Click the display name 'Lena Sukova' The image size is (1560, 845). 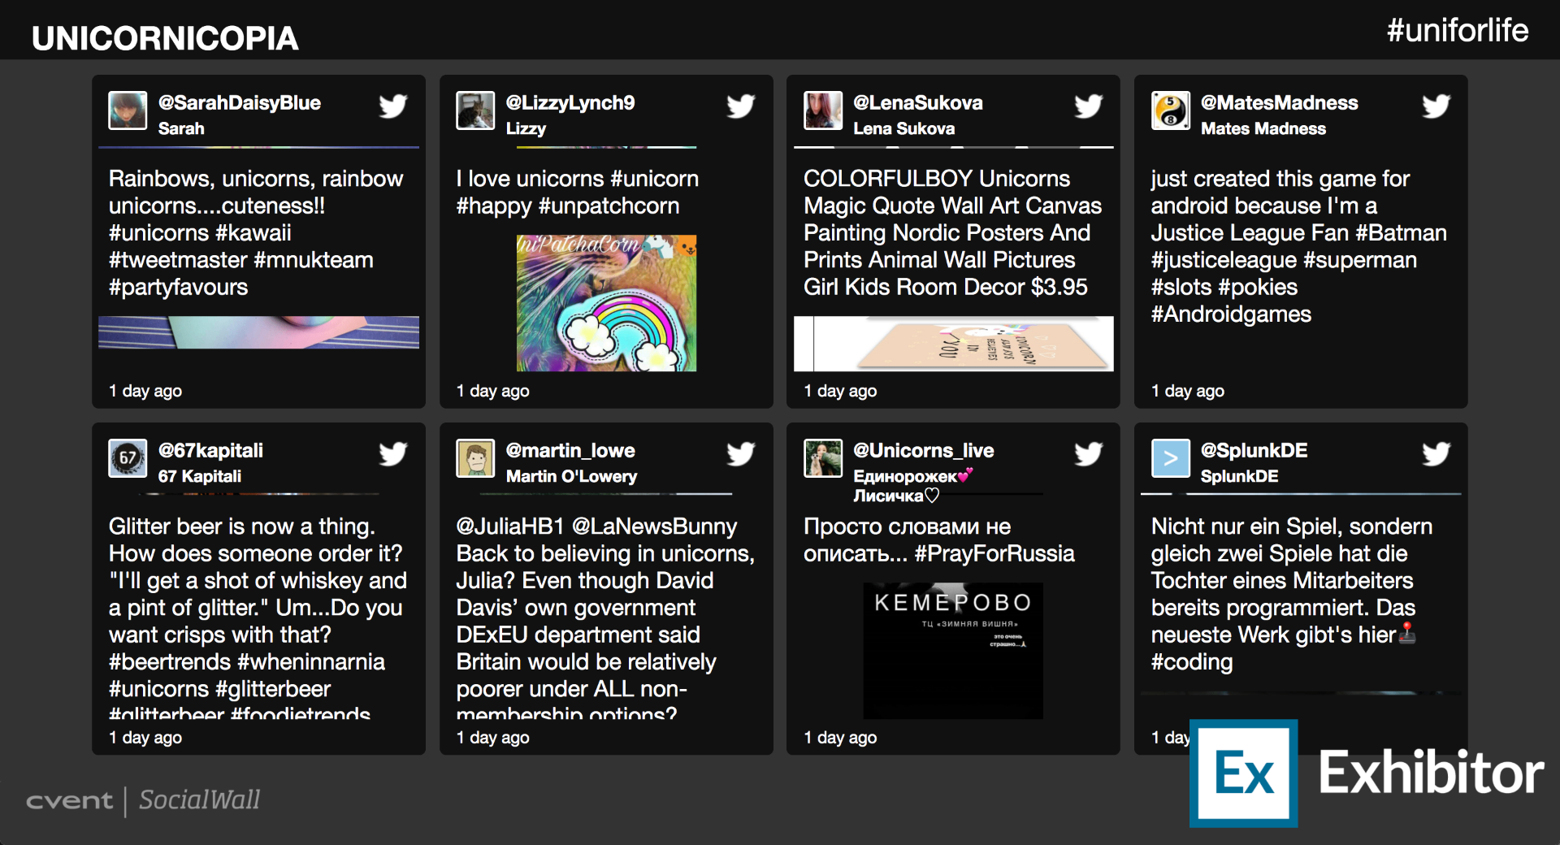tap(903, 128)
